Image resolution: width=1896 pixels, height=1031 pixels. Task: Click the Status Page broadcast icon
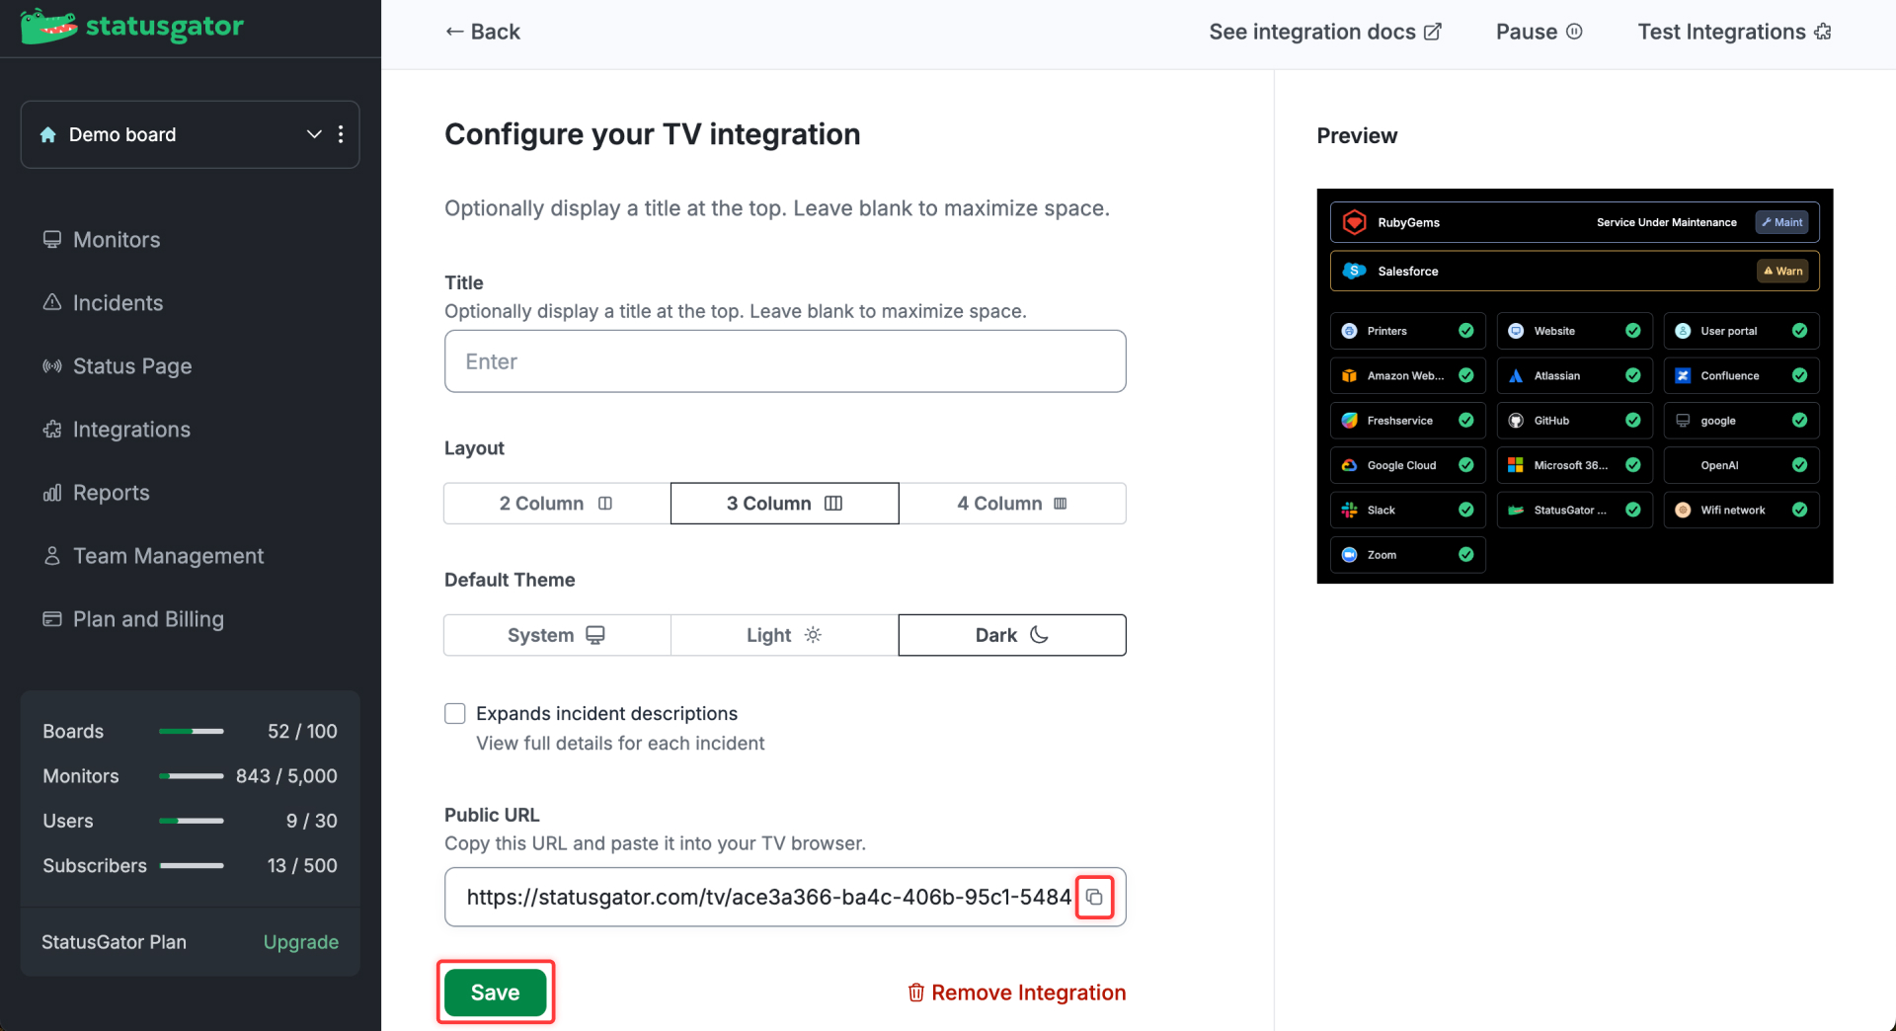(52, 366)
